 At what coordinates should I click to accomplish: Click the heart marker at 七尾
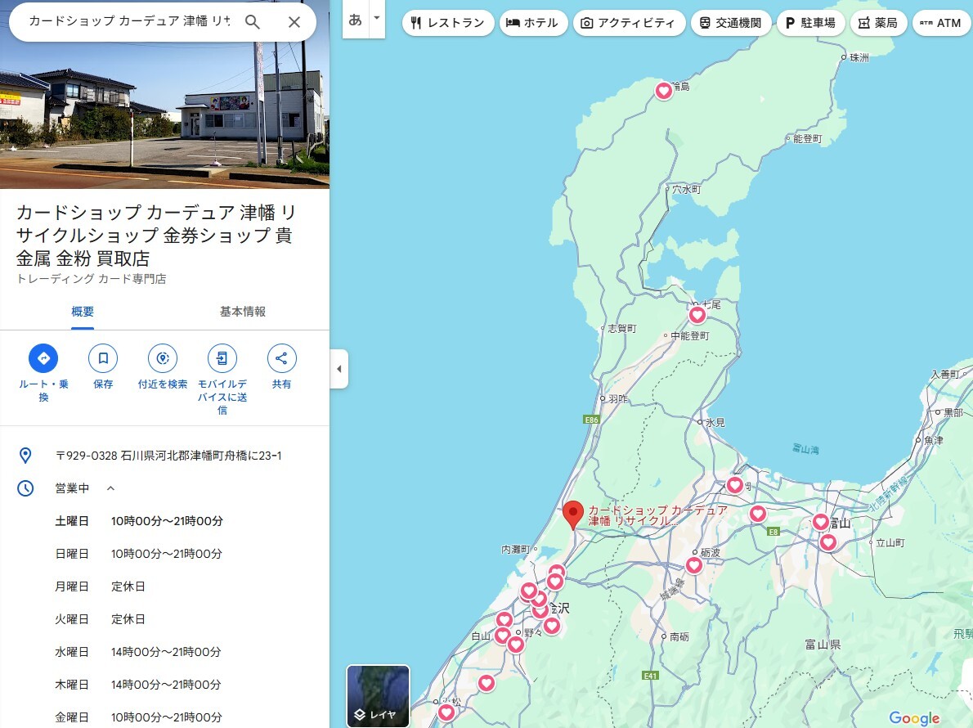pos(697,315)
